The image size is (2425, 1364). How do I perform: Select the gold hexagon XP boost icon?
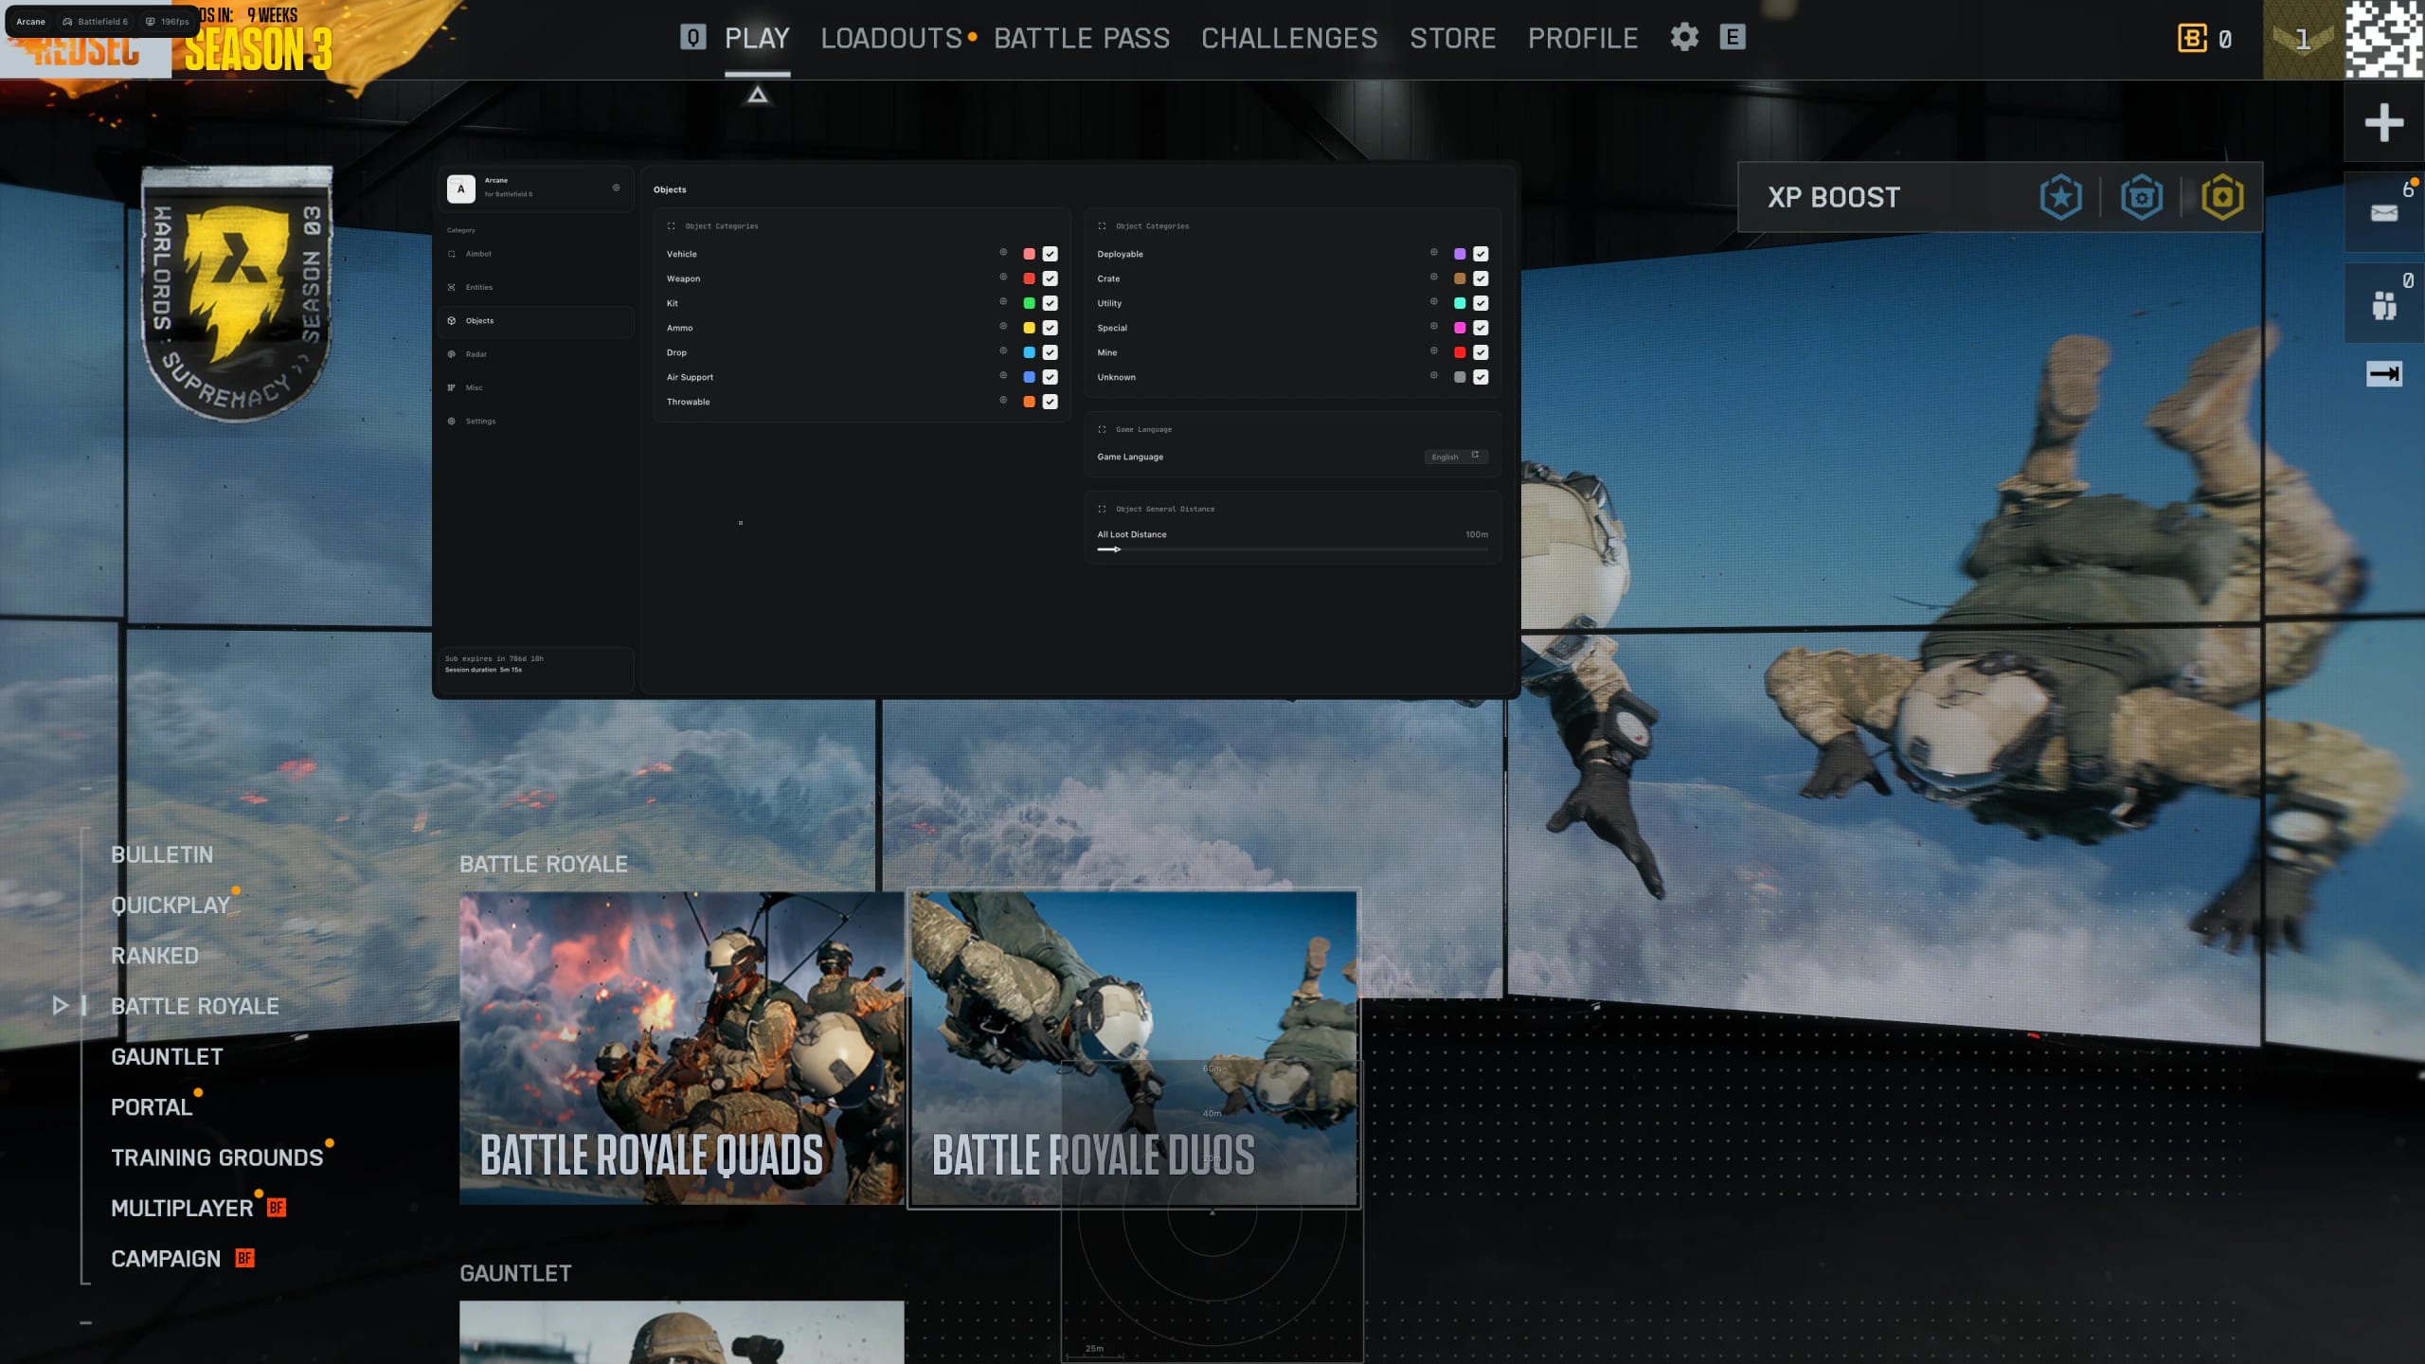point(2222,197)
